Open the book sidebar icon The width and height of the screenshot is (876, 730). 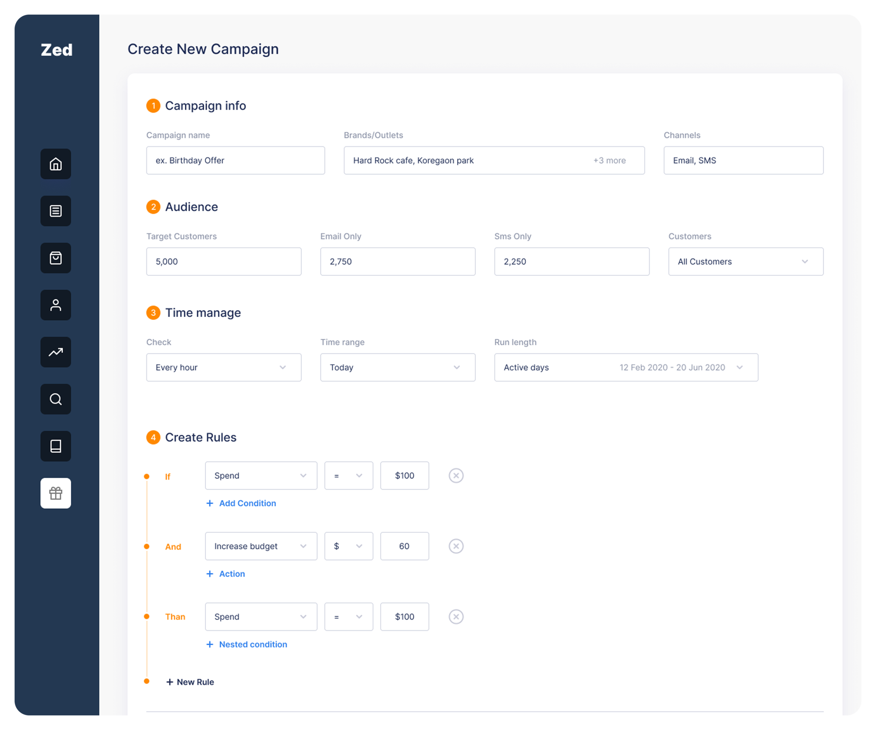tap(55, 447)
